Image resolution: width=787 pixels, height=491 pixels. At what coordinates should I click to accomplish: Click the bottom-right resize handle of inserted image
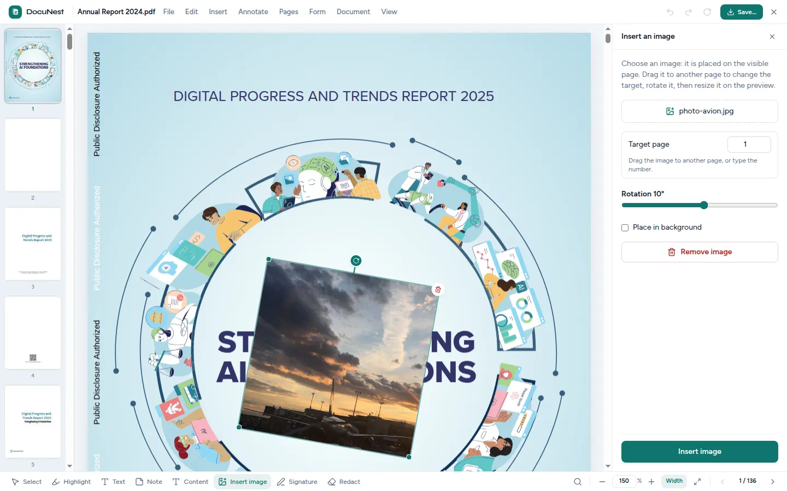(409, 457)
